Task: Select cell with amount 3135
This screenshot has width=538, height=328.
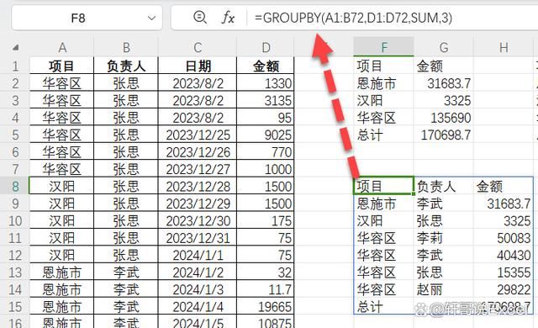Action: pos(266,101)
